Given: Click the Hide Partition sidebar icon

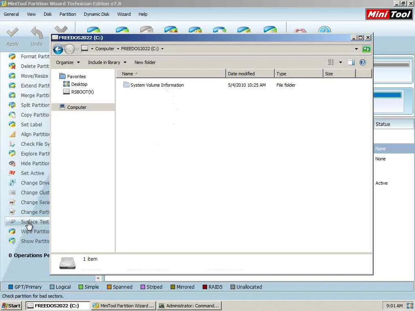Looking at the screenshot, I should click(12, 164).
